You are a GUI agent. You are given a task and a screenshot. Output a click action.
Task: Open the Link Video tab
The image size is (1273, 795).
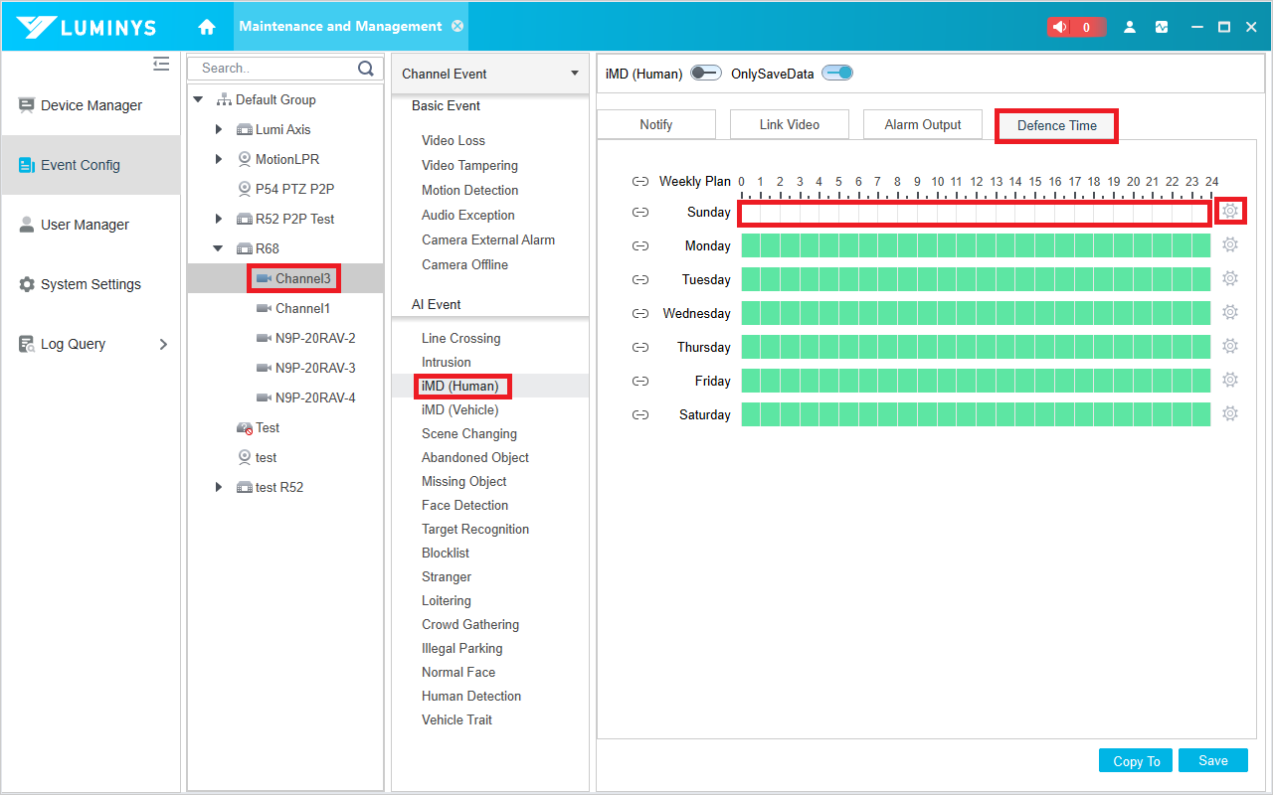(790, 125)
